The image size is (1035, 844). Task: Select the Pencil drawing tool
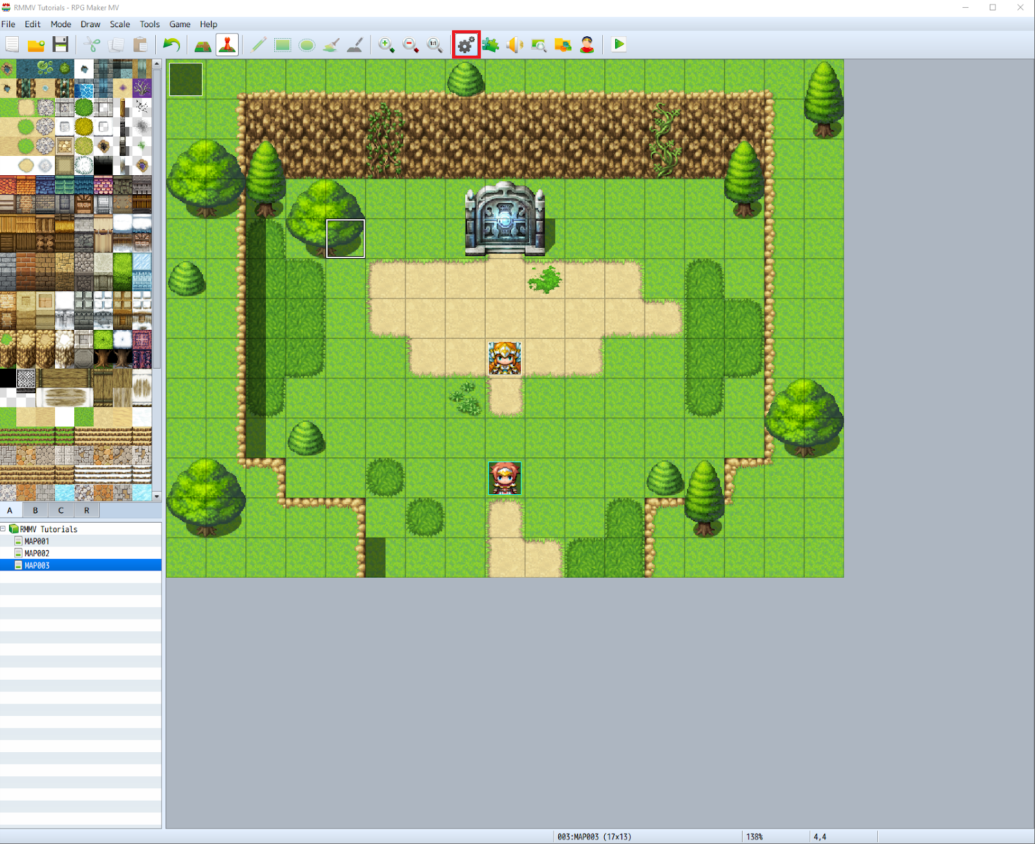pyautogui.click(x=258, y=45)
